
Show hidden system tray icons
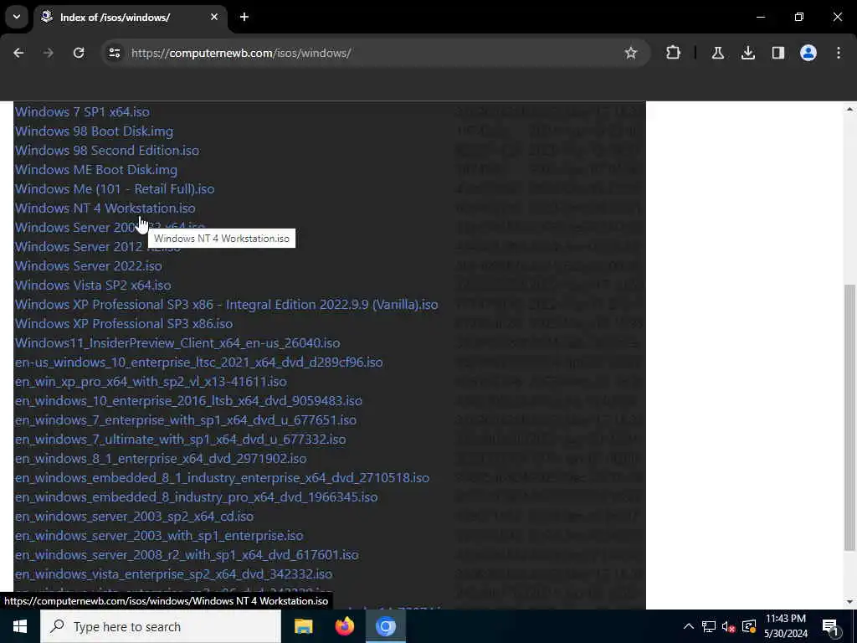[x=689, y=626]
